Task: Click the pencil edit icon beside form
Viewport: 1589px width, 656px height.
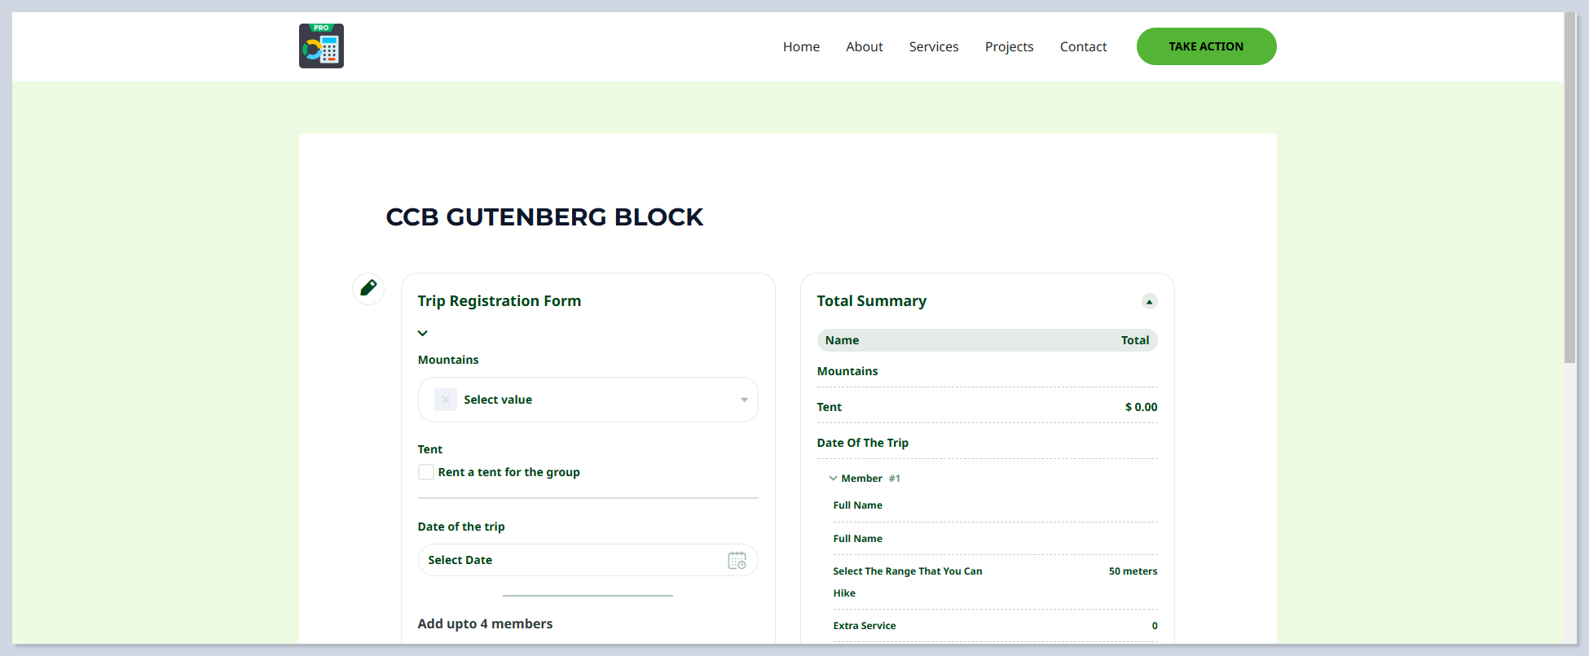Action: (x=368, y=288)
